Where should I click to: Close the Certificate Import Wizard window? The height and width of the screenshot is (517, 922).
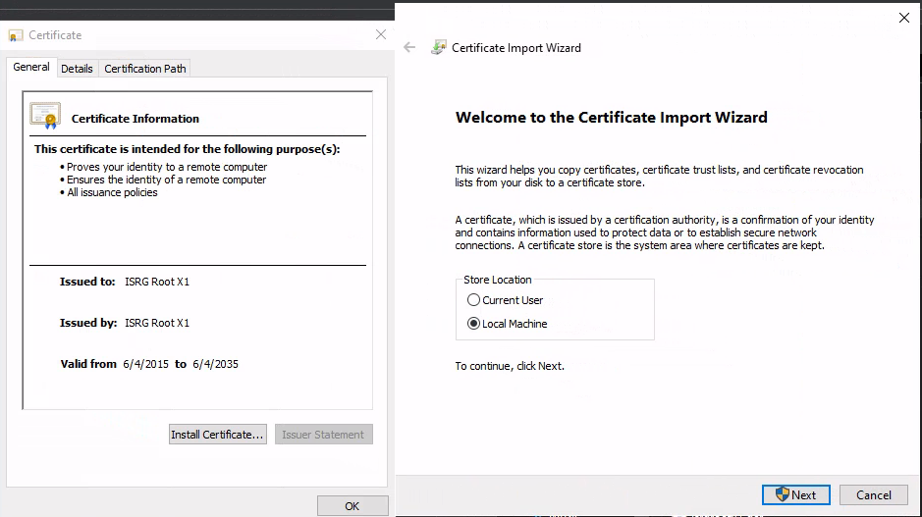[x=903, y=18]
